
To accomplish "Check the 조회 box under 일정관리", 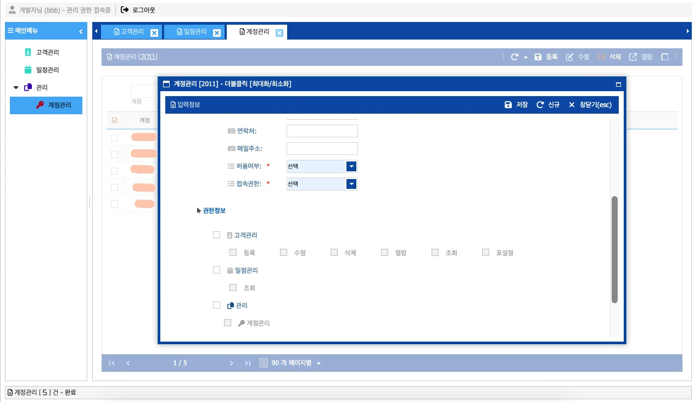I will (233, 287).
